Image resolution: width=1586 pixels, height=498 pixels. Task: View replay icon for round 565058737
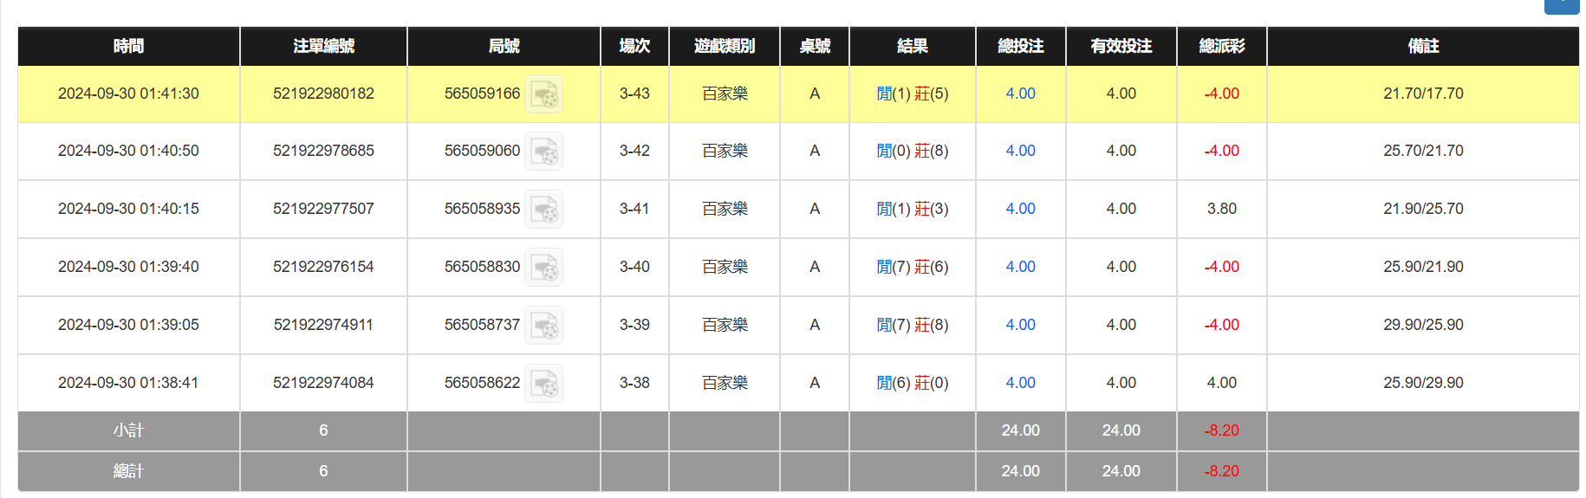tap(544, 326)
